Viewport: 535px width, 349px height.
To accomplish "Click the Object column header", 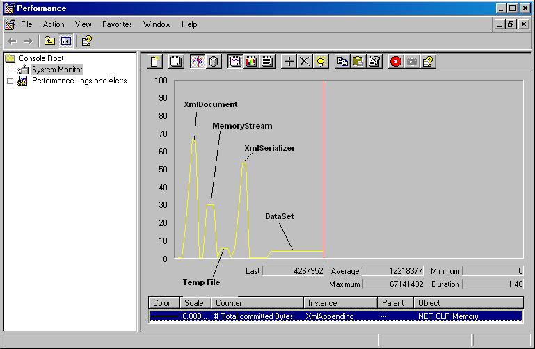I will tap(468, 302).
